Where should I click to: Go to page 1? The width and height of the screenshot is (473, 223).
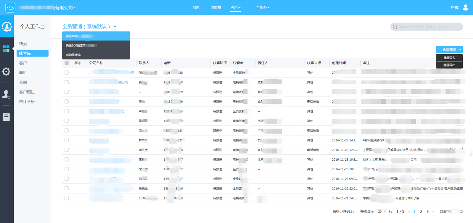point(414,212)
